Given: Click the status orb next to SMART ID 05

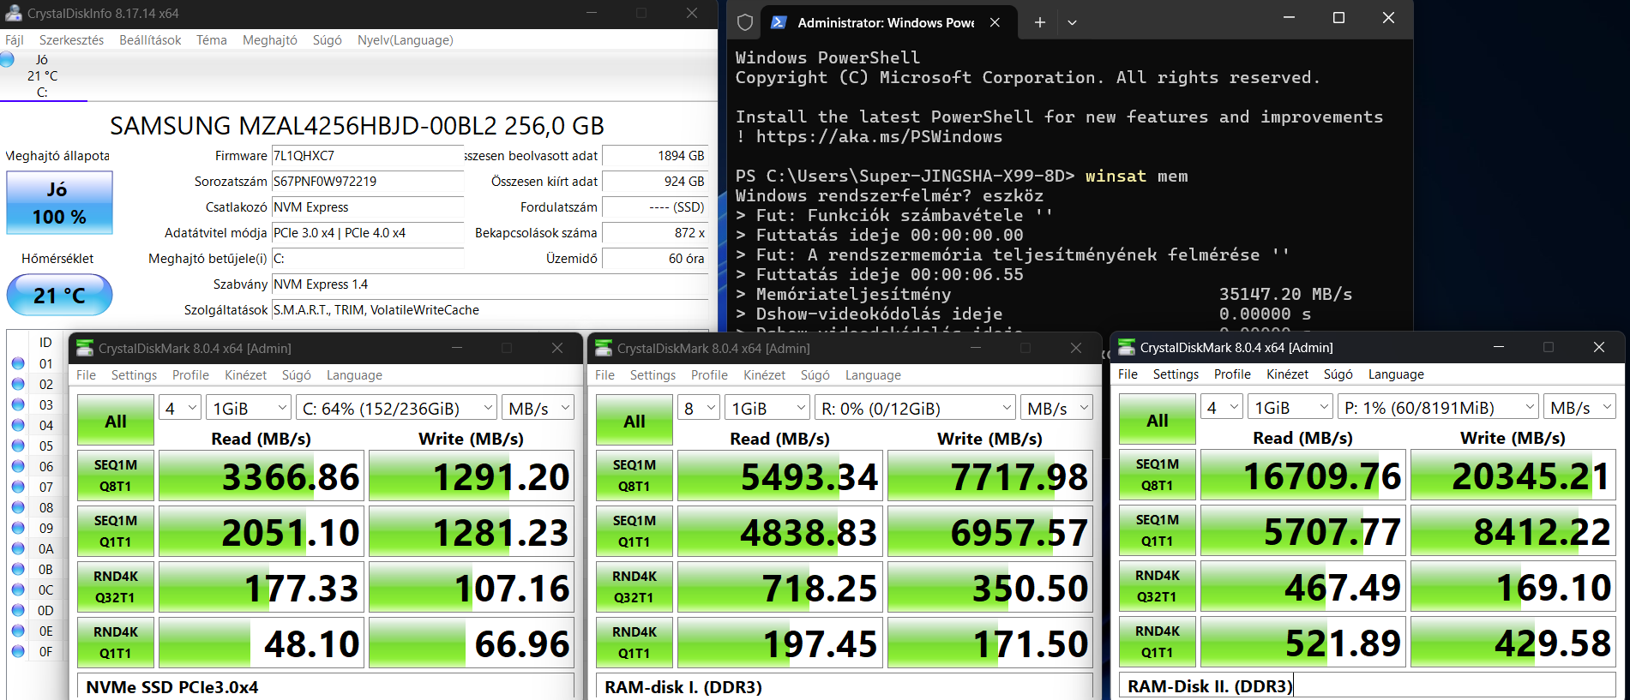Looking at the screenshot, I should pyautogui.click(x=18, y=446).
